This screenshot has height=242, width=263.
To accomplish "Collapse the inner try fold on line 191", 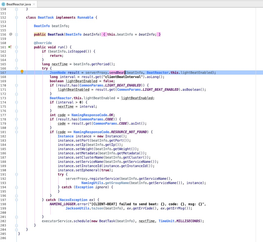I will click(16, 174).
